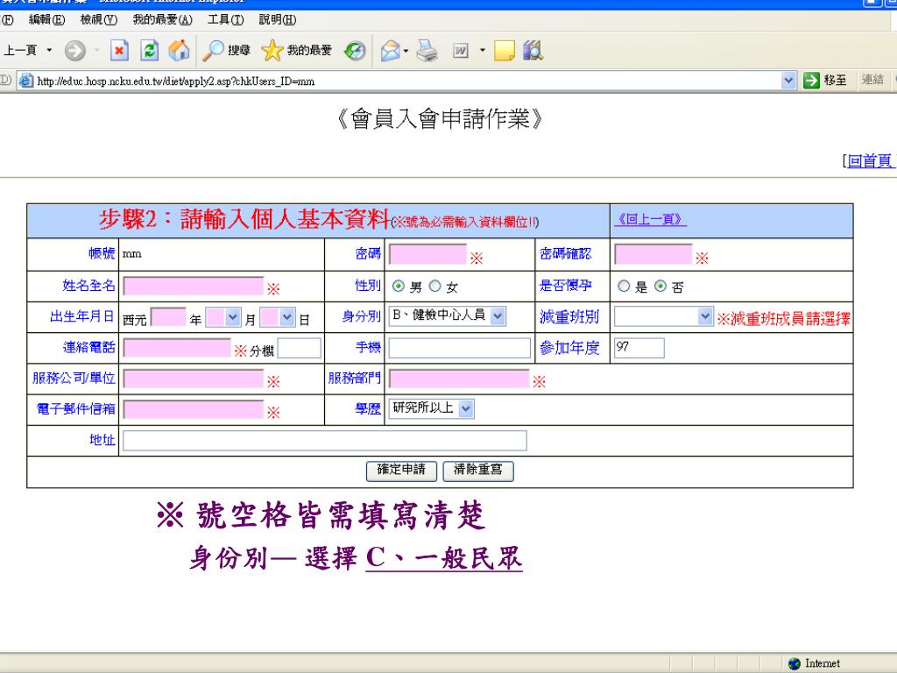Click the Print icon

pyautogui.click(x=427, y=51)
